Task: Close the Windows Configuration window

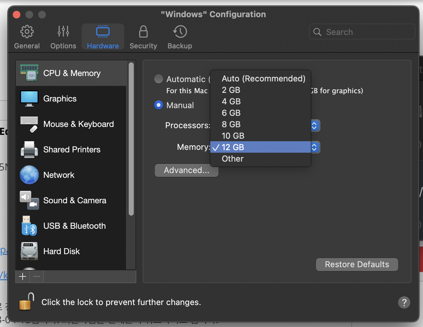Action: pyautogui.click(x=17, y=15)
